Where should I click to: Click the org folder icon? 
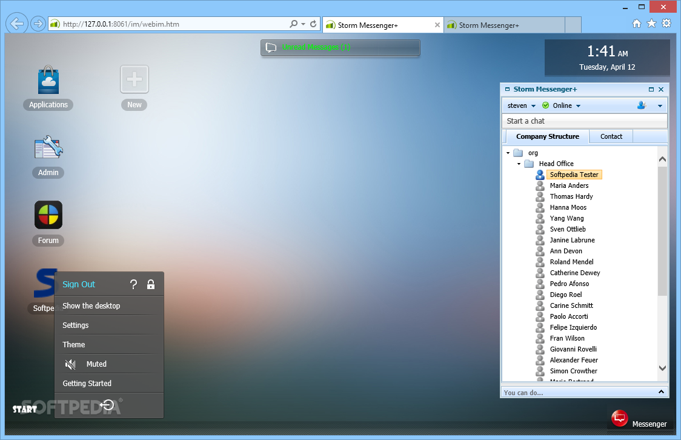click(x=518, y=153)
